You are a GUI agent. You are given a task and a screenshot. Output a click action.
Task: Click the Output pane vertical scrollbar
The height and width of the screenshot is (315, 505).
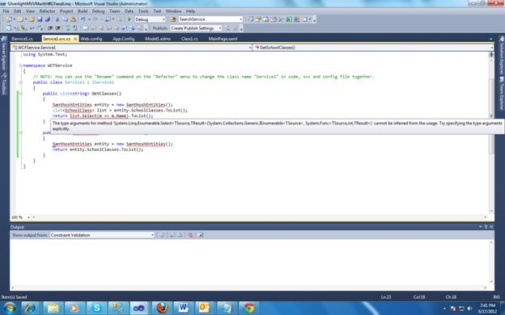tap(491, 261)
